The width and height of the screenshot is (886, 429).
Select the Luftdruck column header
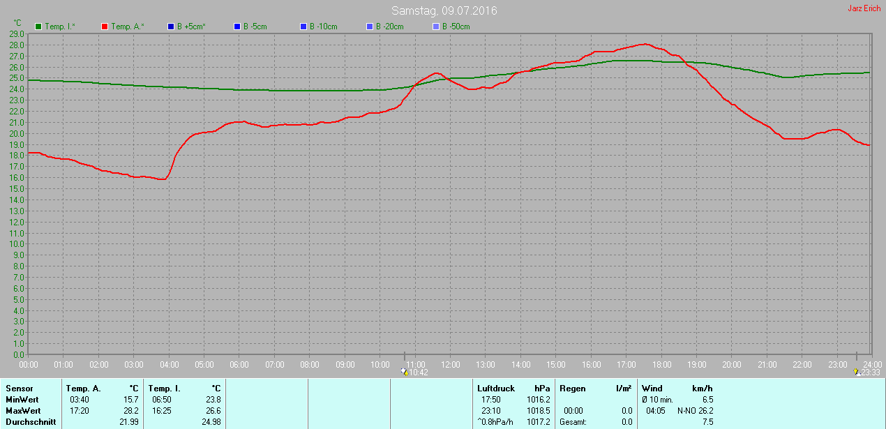click(496, 389)
